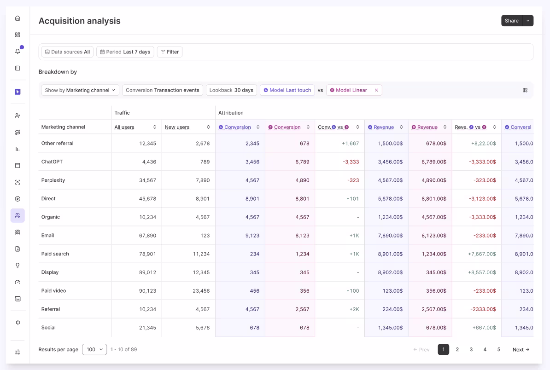Open the Show by Marketing channel dropdown
The image size is (550, 370).
pyautogui.click(x=80, y=90)
